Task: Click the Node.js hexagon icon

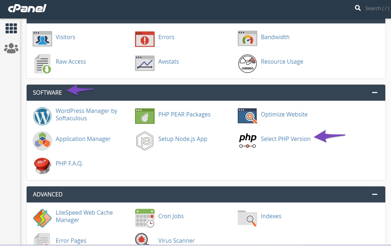Action: tap(145, 141)
